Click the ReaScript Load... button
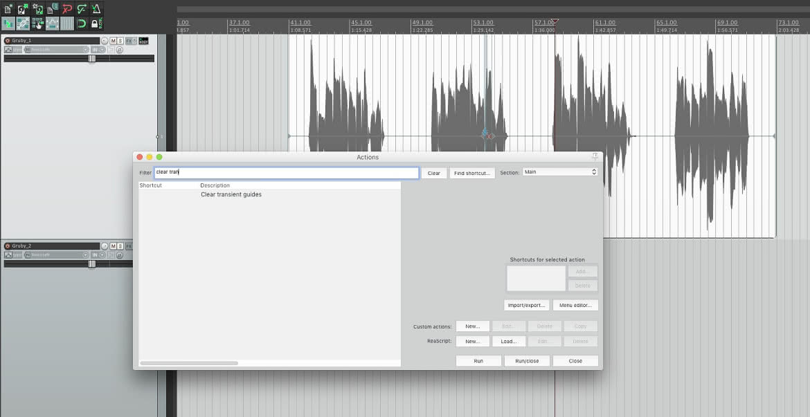The image size is (810, 417). (x=509, y=341)
